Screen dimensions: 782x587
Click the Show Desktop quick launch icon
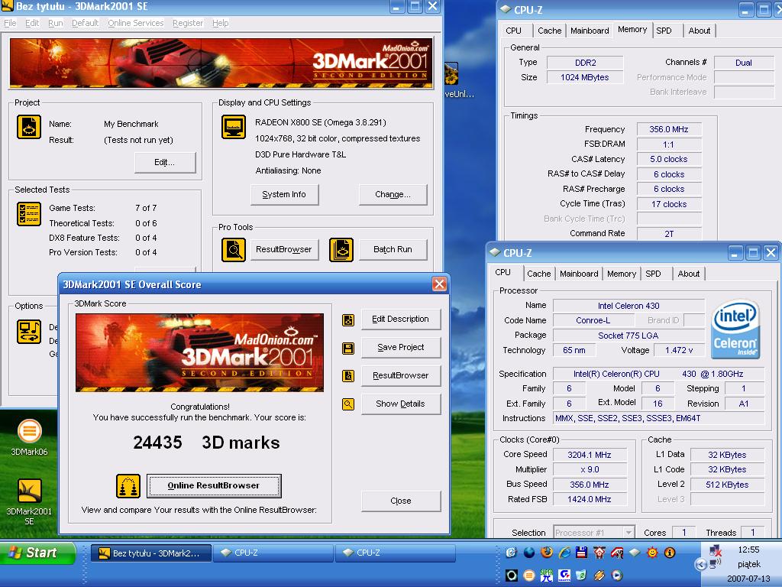[x=512, y=552]
